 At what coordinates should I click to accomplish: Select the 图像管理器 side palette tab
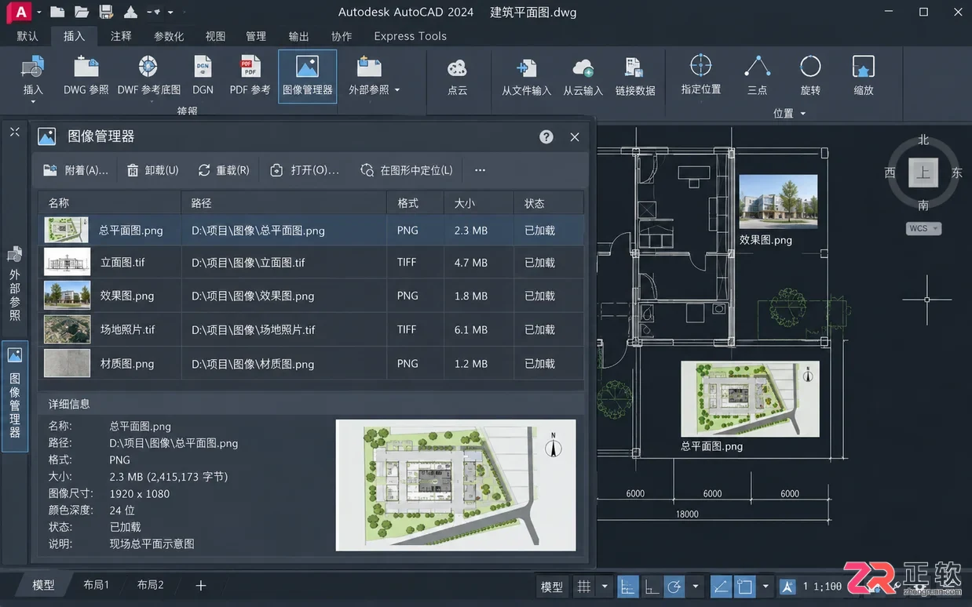point(15,395)
